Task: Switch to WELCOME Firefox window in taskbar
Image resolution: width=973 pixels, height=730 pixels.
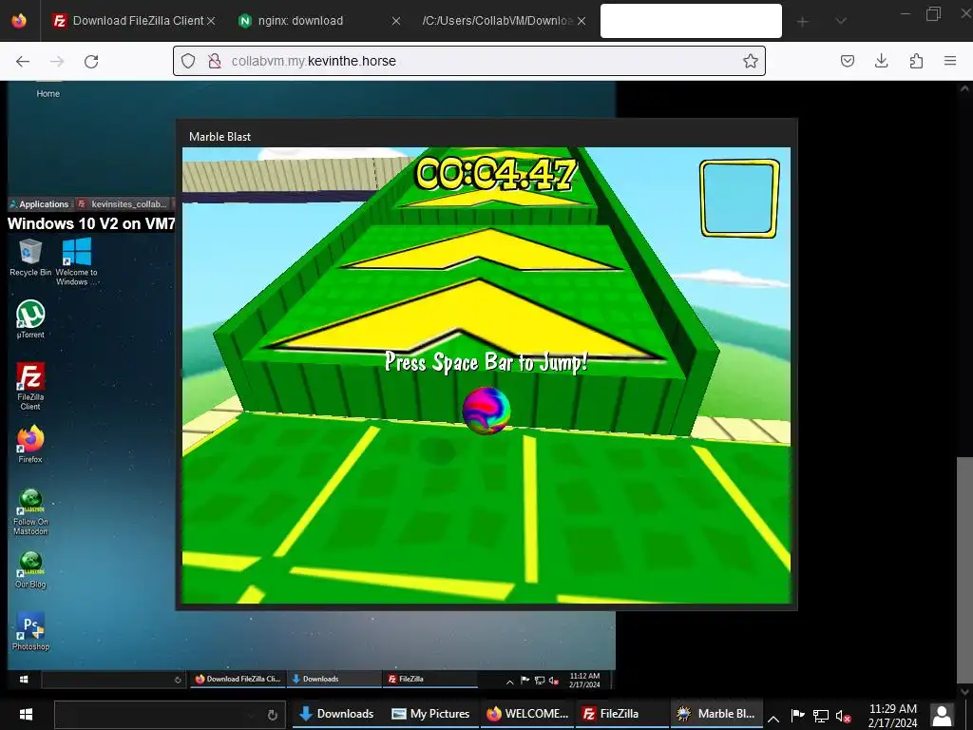Action: [527, 714]
